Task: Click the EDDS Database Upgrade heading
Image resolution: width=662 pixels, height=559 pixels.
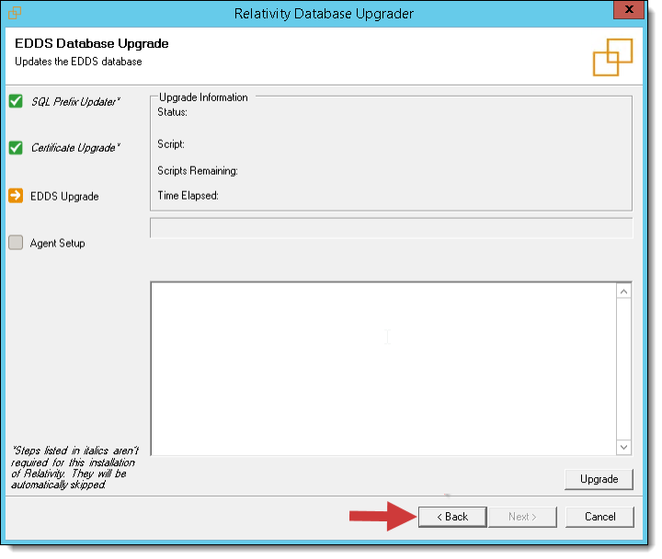Action: coord(92,43)
